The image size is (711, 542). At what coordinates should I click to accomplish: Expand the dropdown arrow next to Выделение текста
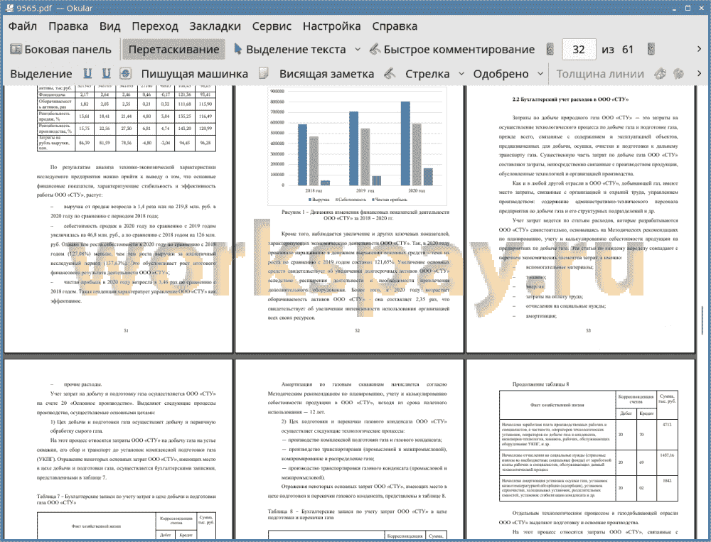click(x=358, y=49)
